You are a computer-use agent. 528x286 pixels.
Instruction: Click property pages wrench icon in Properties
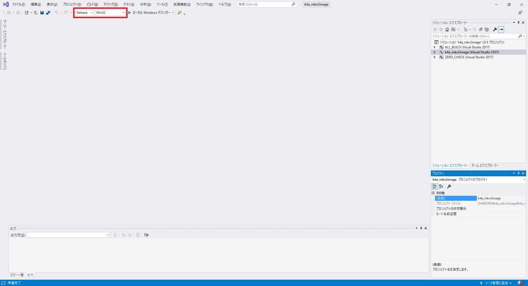tap(449, 187)
